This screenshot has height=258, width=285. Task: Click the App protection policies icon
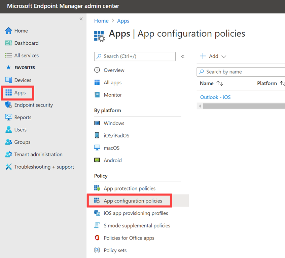pos(97,188)
